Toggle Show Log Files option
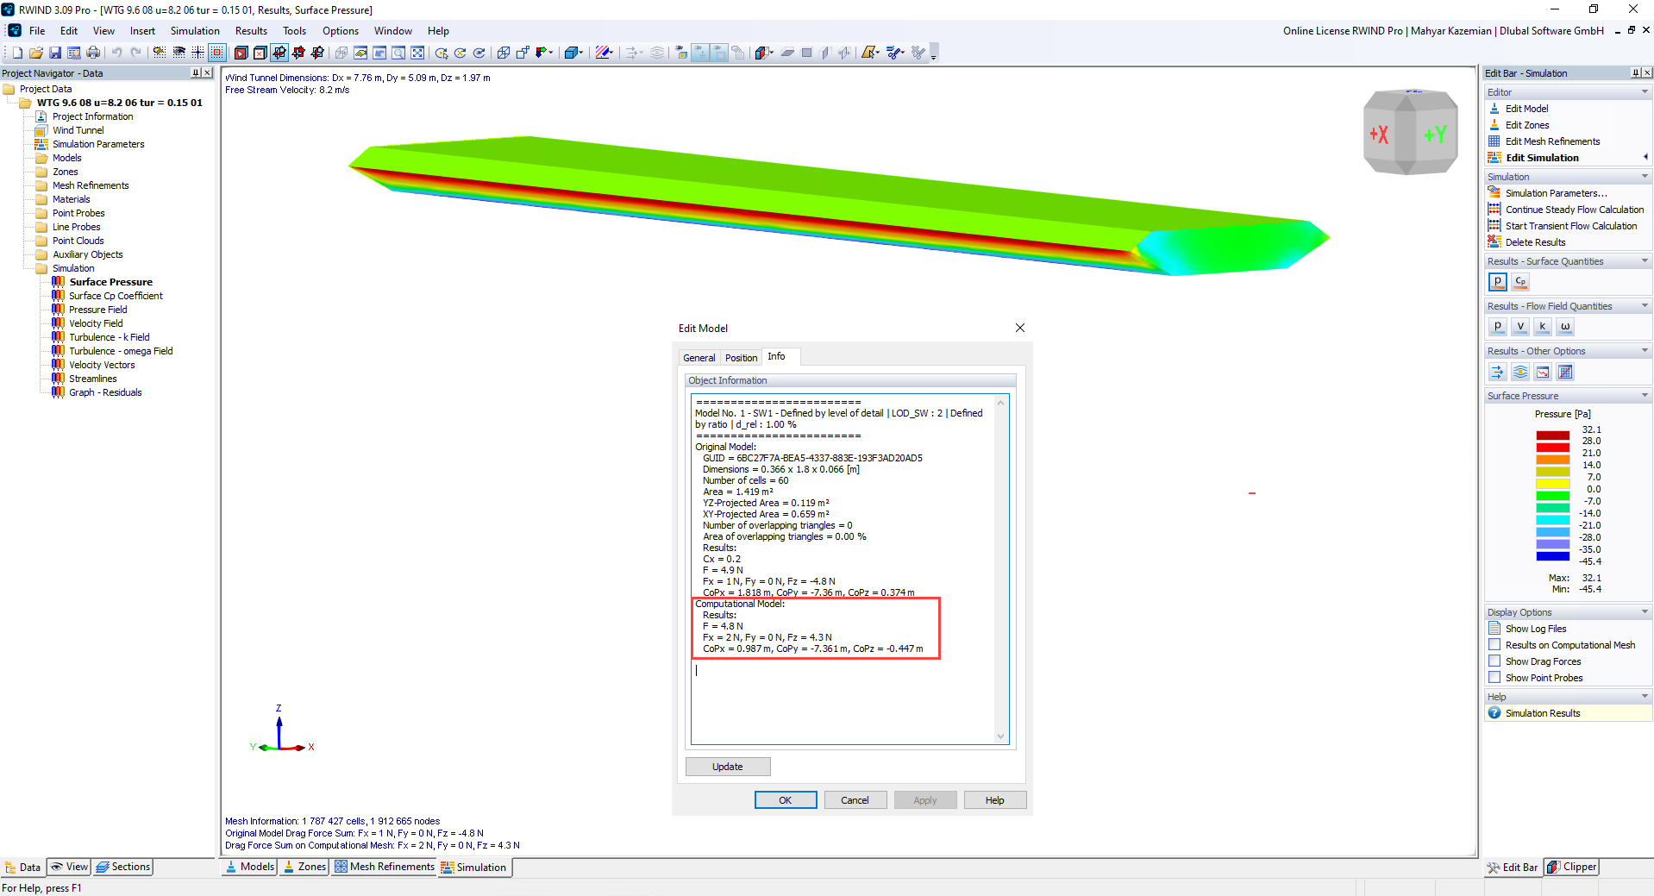 (1535, 629)
